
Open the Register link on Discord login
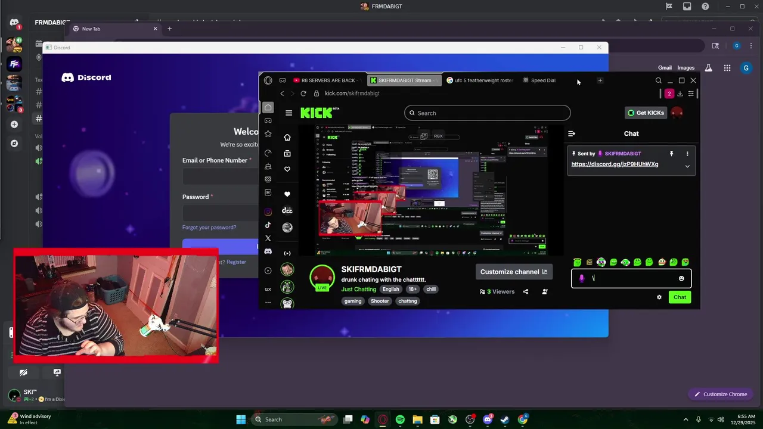pos(236,262)
